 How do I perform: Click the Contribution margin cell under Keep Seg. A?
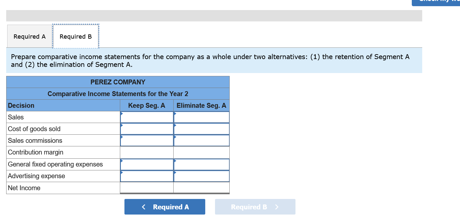click(146, 152)
